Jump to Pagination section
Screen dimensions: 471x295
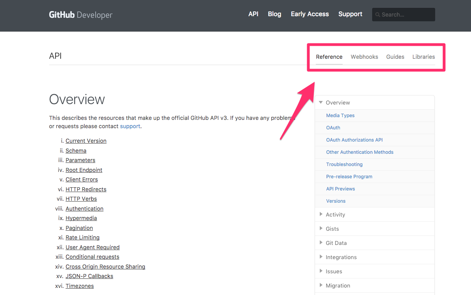tap(79, 228)
